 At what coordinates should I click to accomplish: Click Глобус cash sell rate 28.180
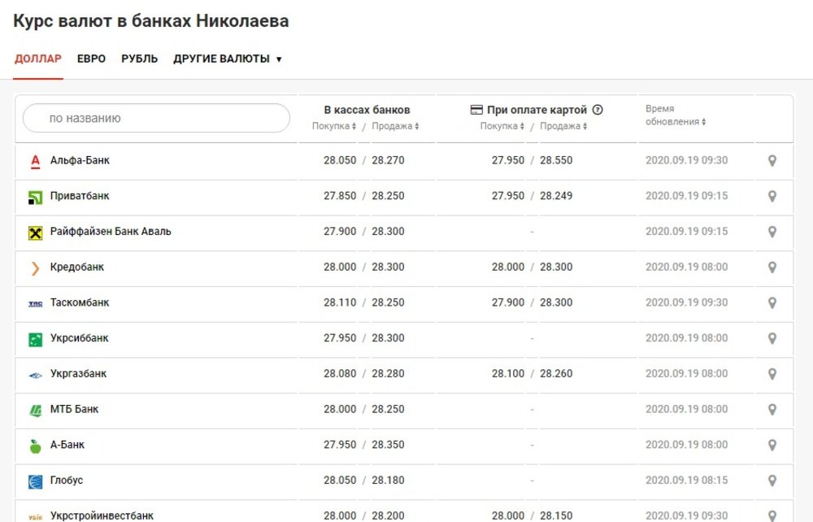388,480
